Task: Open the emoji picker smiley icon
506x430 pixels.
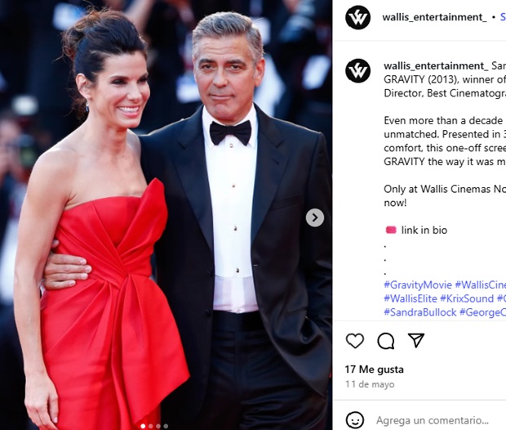Action: [x=355, y=420]
